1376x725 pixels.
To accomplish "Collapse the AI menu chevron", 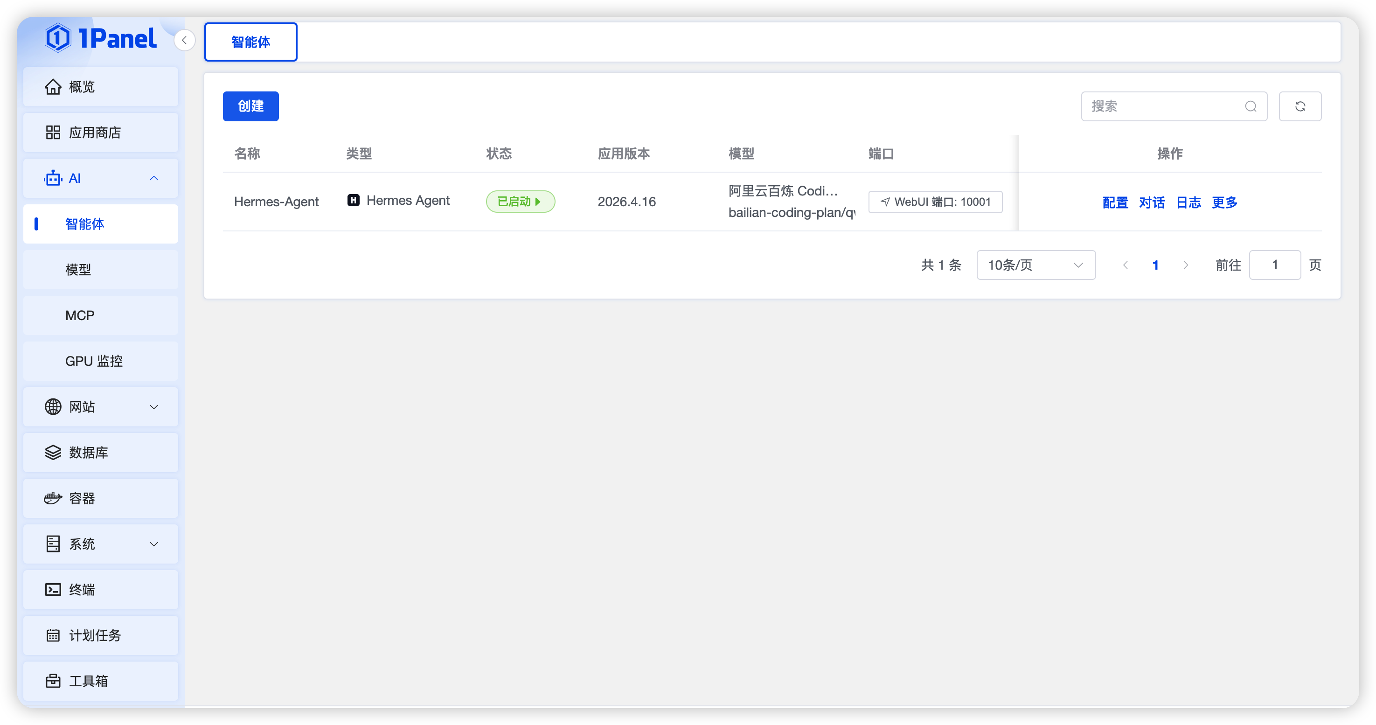I will click(154, 178).
